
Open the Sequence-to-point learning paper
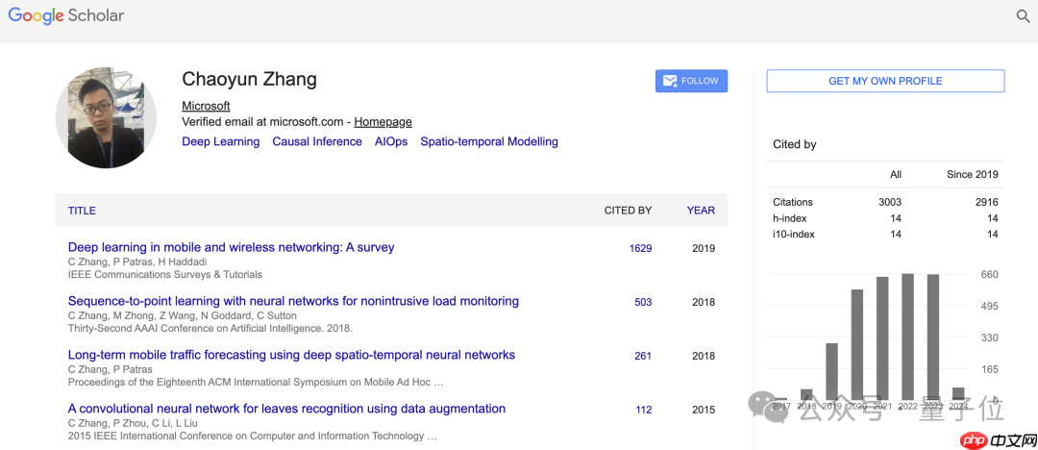point(293,301)
